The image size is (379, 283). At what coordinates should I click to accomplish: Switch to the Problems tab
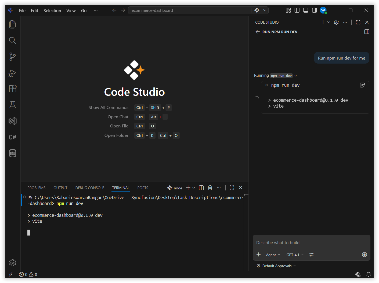tap(37, 188)
